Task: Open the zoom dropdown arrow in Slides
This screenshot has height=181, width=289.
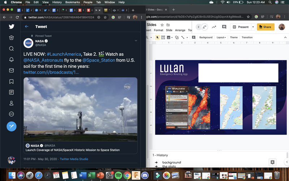Action: (151, 38)
